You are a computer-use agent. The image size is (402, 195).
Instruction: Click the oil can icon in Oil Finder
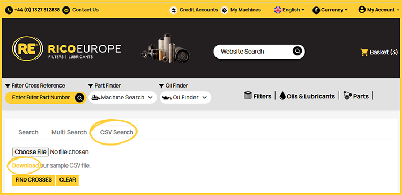click(167, 98)
